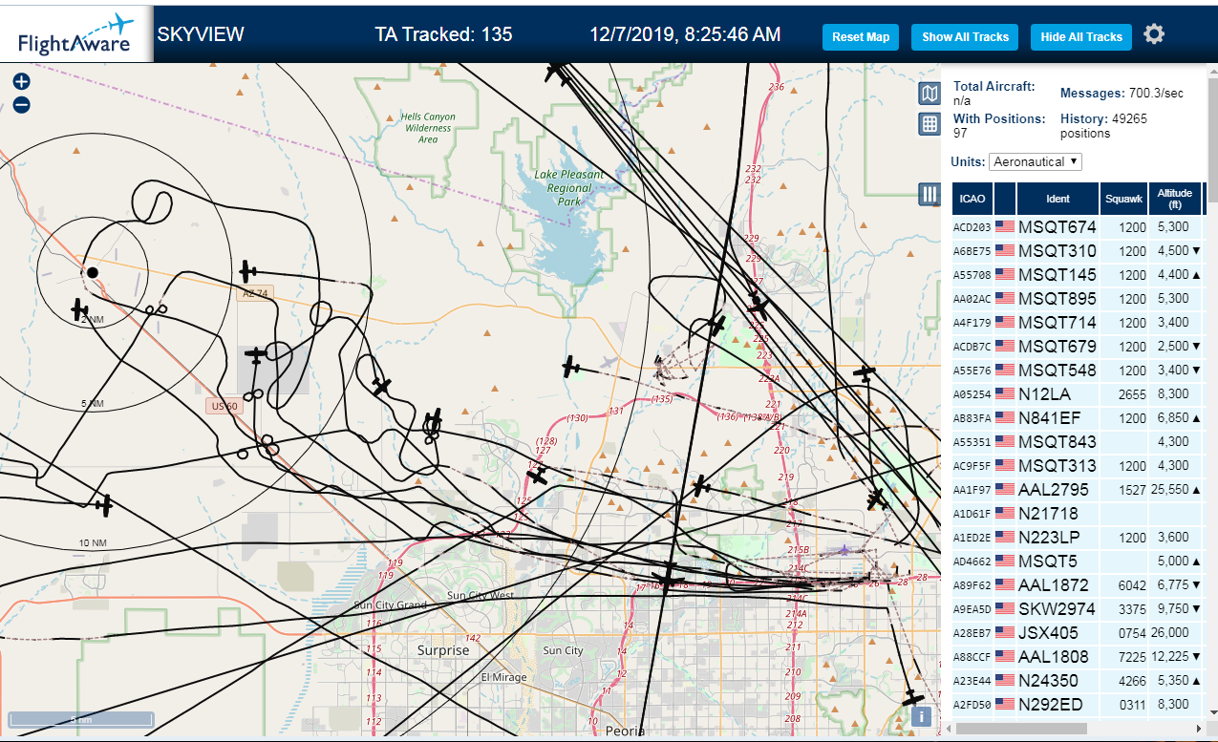Click Hells Canyon Wilderness Area label

coord(428,128)
